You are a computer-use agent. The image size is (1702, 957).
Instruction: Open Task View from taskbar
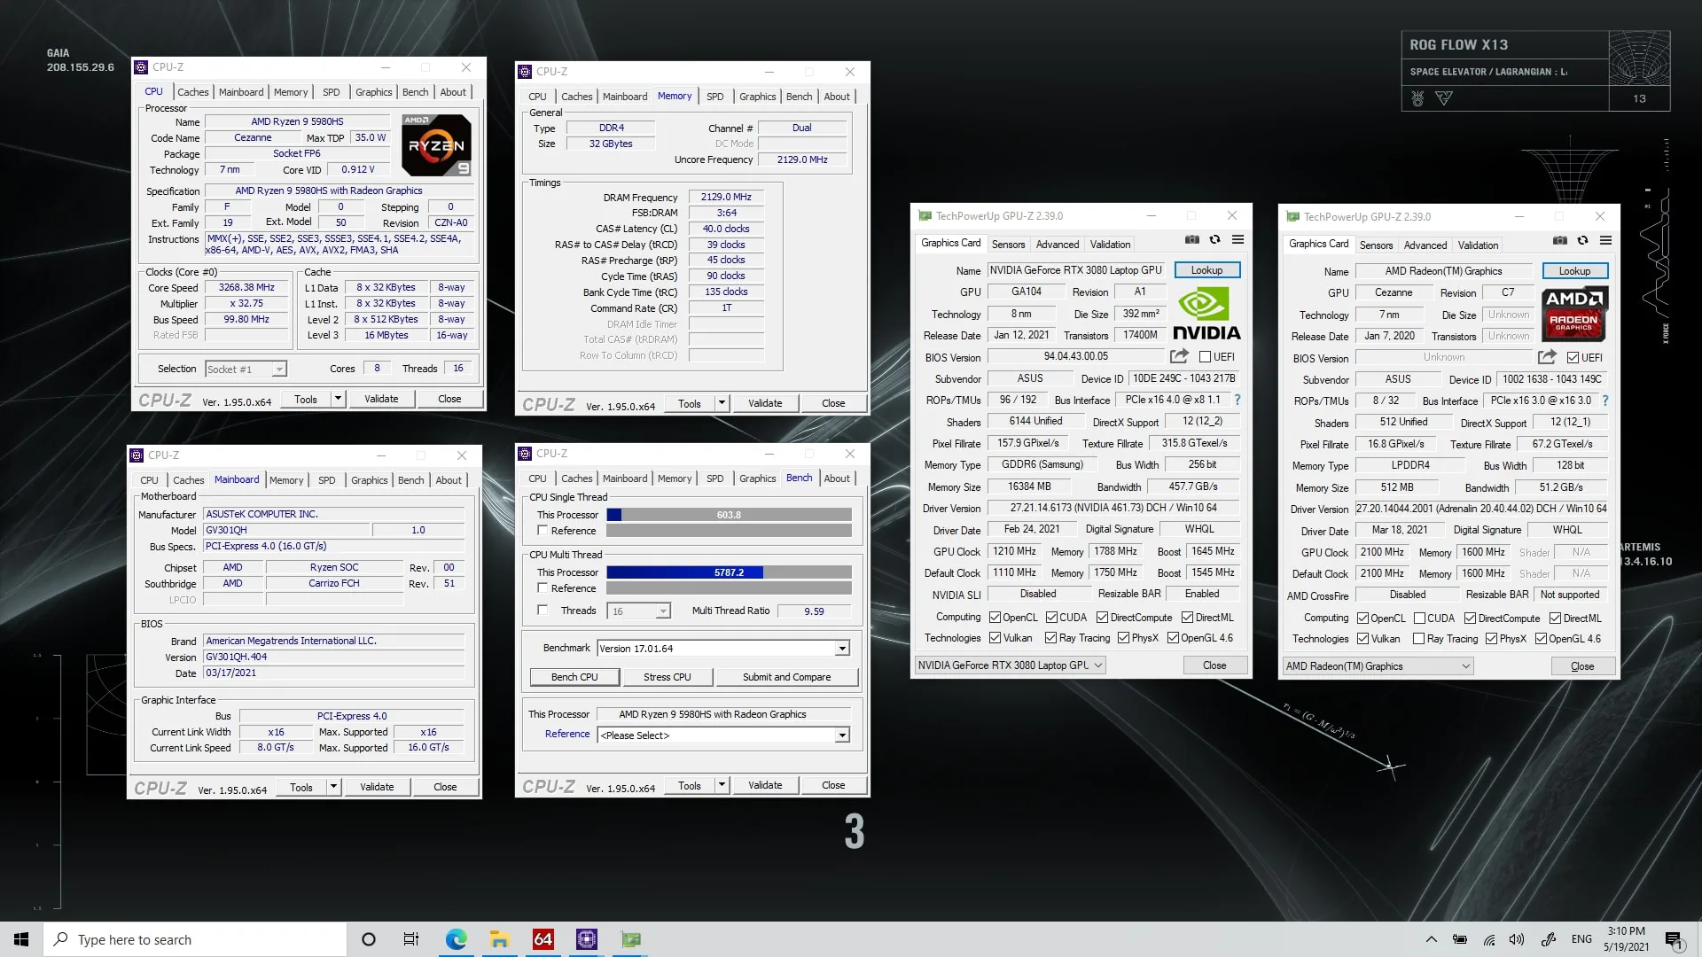coord(411,939)
